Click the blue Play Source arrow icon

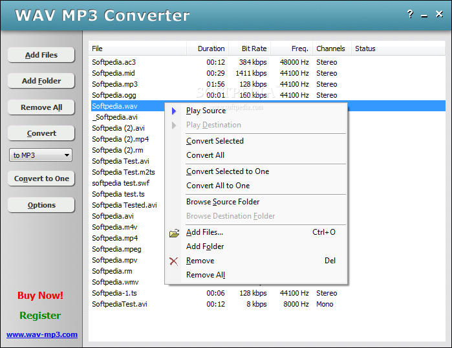click(x=174, y=111)
